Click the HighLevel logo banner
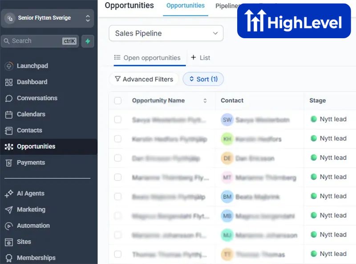356x264 pixels. coord(294,21)
